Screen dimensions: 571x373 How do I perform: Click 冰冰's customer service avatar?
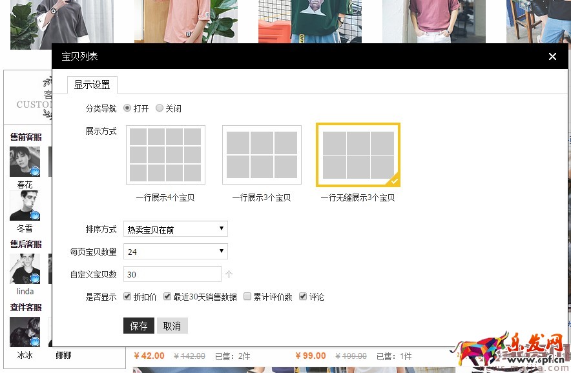25,330
